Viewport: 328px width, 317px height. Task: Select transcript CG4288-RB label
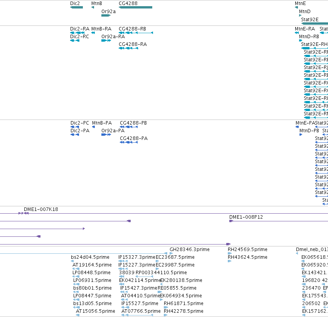(x=132, y=29)
